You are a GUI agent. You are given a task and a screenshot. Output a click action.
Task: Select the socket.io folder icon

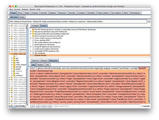click(14, 75)
